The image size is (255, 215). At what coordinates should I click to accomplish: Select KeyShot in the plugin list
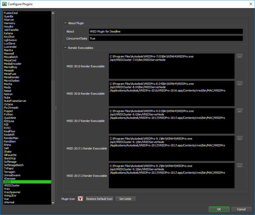(27, 37)
